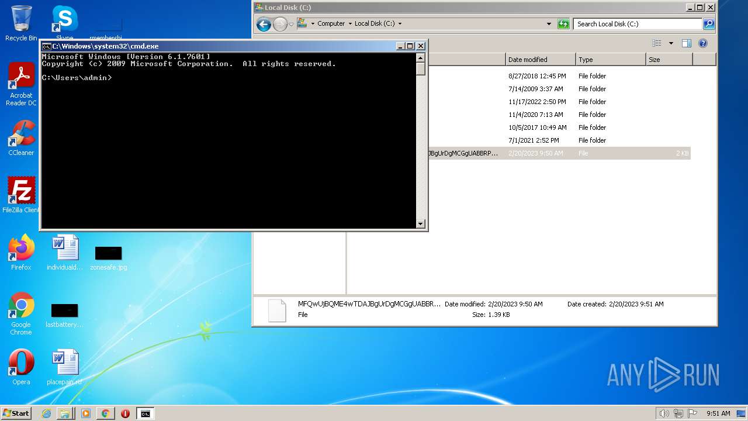Select zonesafe.jpg file on desktop
This screenshot has height=421, width=748.
click(x=108, y=257)
